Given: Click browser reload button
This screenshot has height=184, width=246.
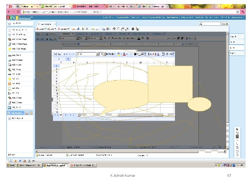Looking at the screenshot, I should (x=18, y=12).
